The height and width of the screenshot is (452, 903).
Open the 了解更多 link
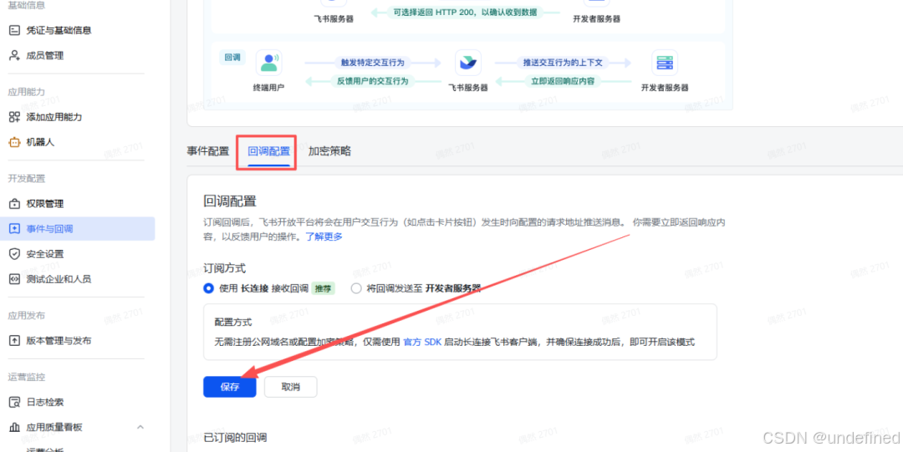(x=324, y=236)
